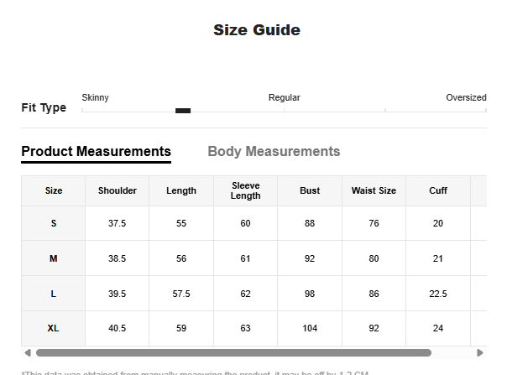Viewport: 507px width, 375px height.
Task: Click the Waist Size column header
Action: click(374, 191)
